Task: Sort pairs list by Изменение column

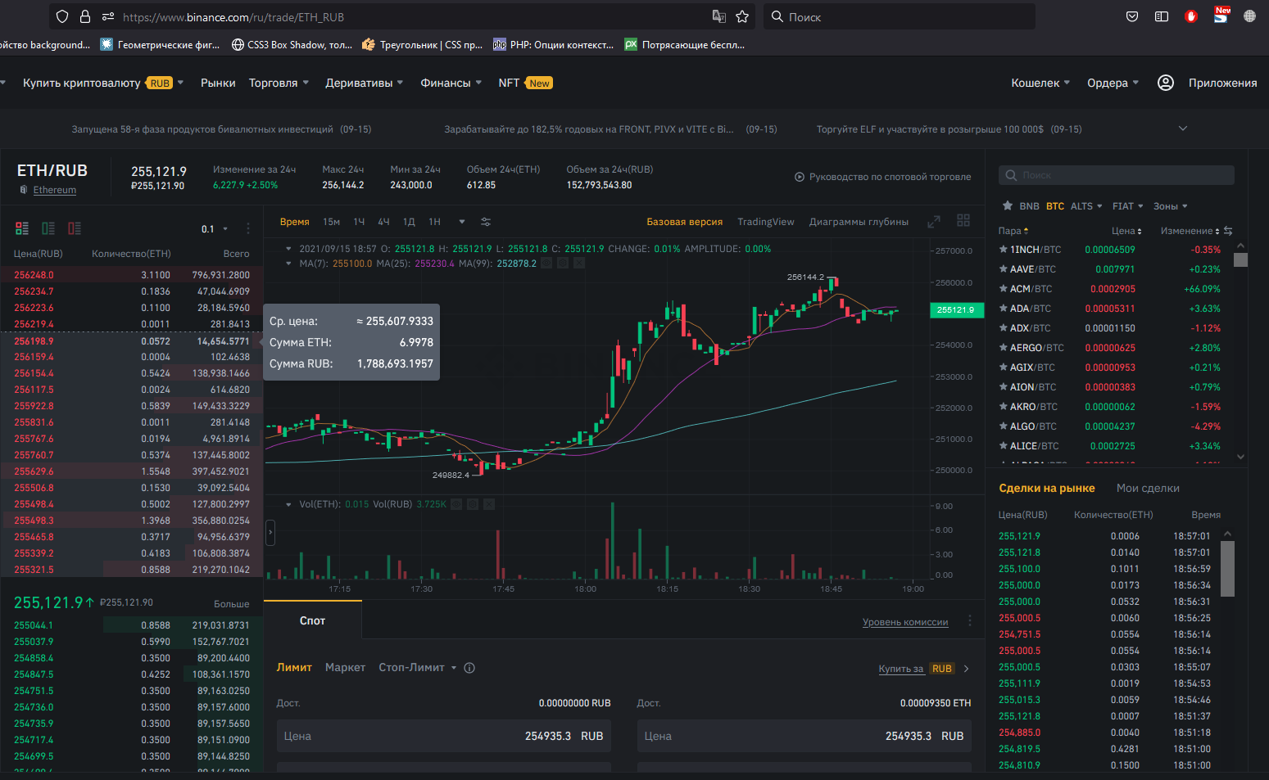Action: 1190,231
